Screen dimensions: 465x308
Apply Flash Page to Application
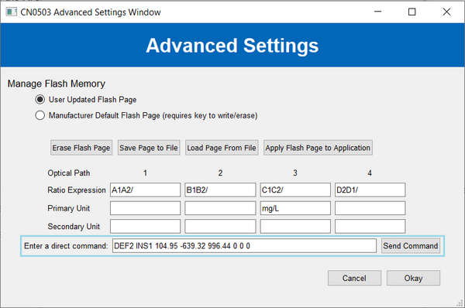point(318,148)
